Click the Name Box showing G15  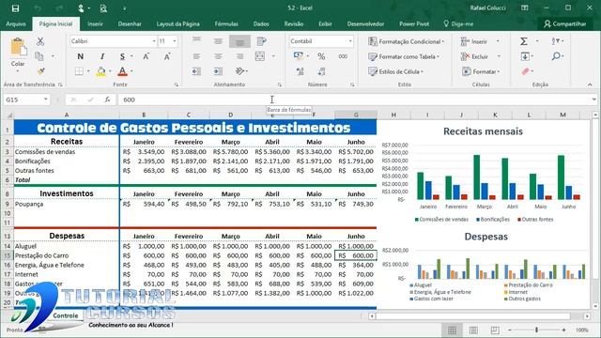tap(26, 100)
